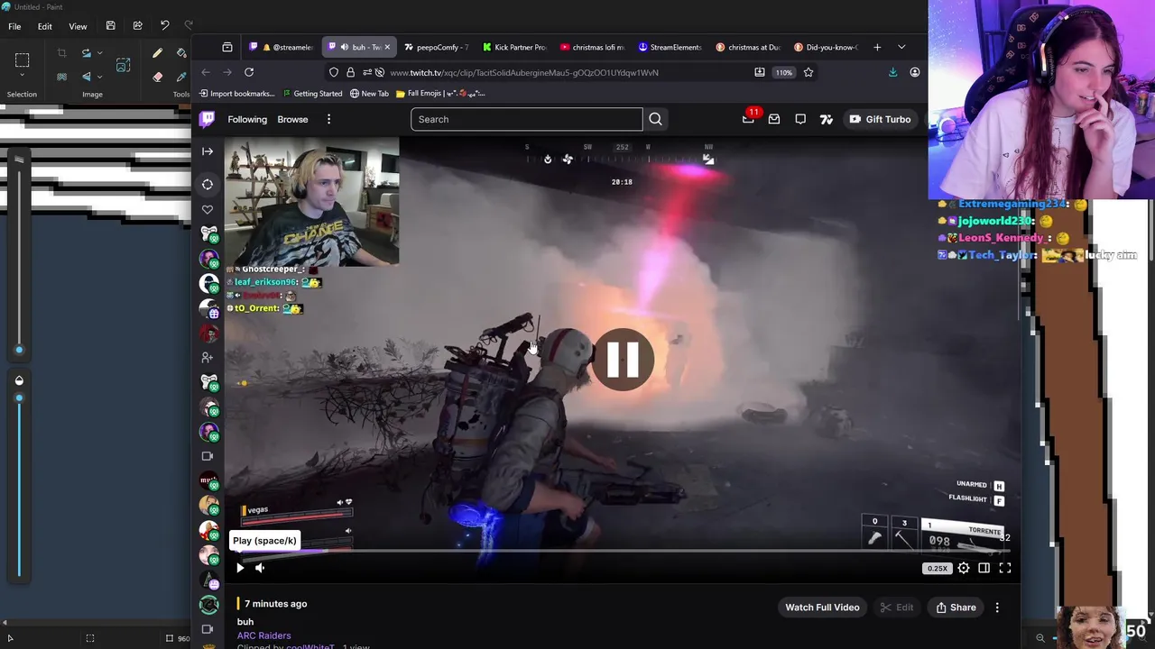Click the site padlock icon

[x=350, y=72]
